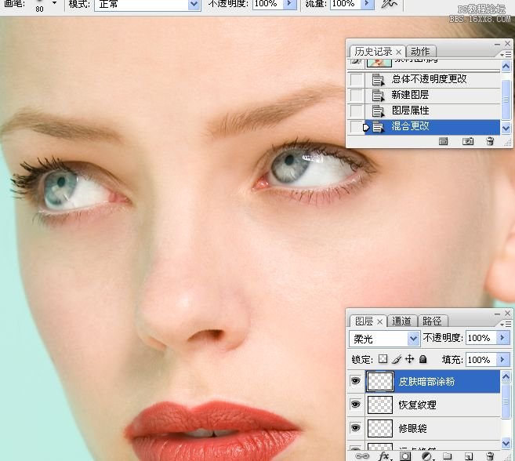The width and height of the screenshot is (515, 461).
Task: Open the History panel options menu
Action: pyautogui.click(x=506, y=54)
